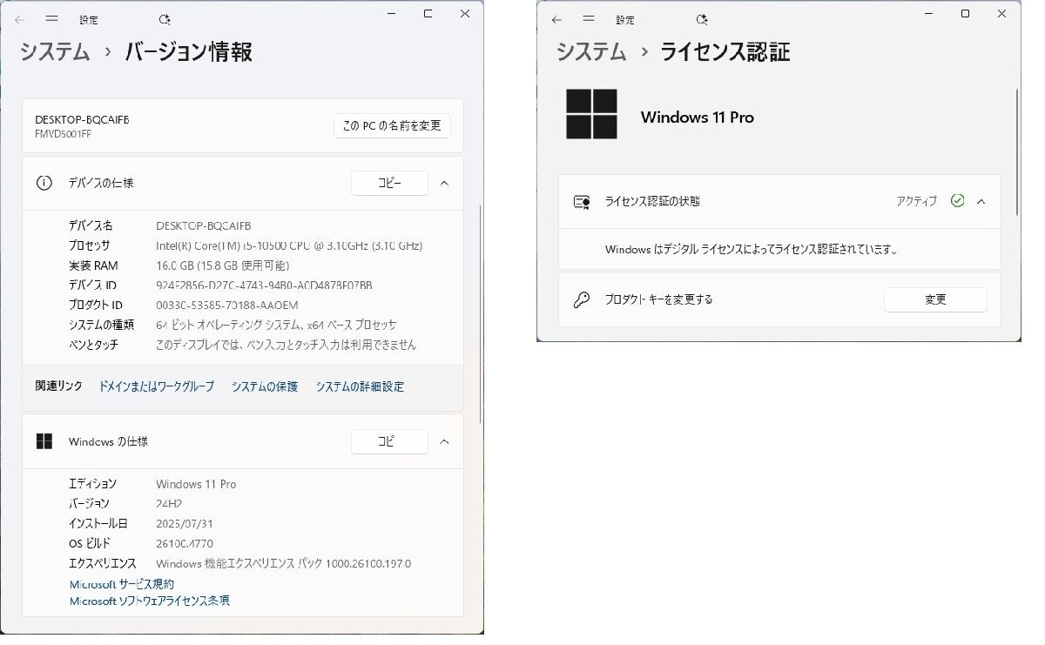Open システムの詳細設定 link
Screen dimensions: 1045x645
pyautogui.click(x=360, y=386)
